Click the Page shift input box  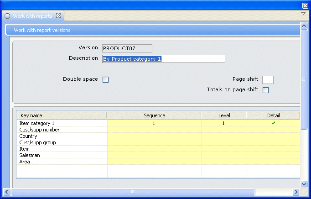pyautogui.click(x=268, y=80)
